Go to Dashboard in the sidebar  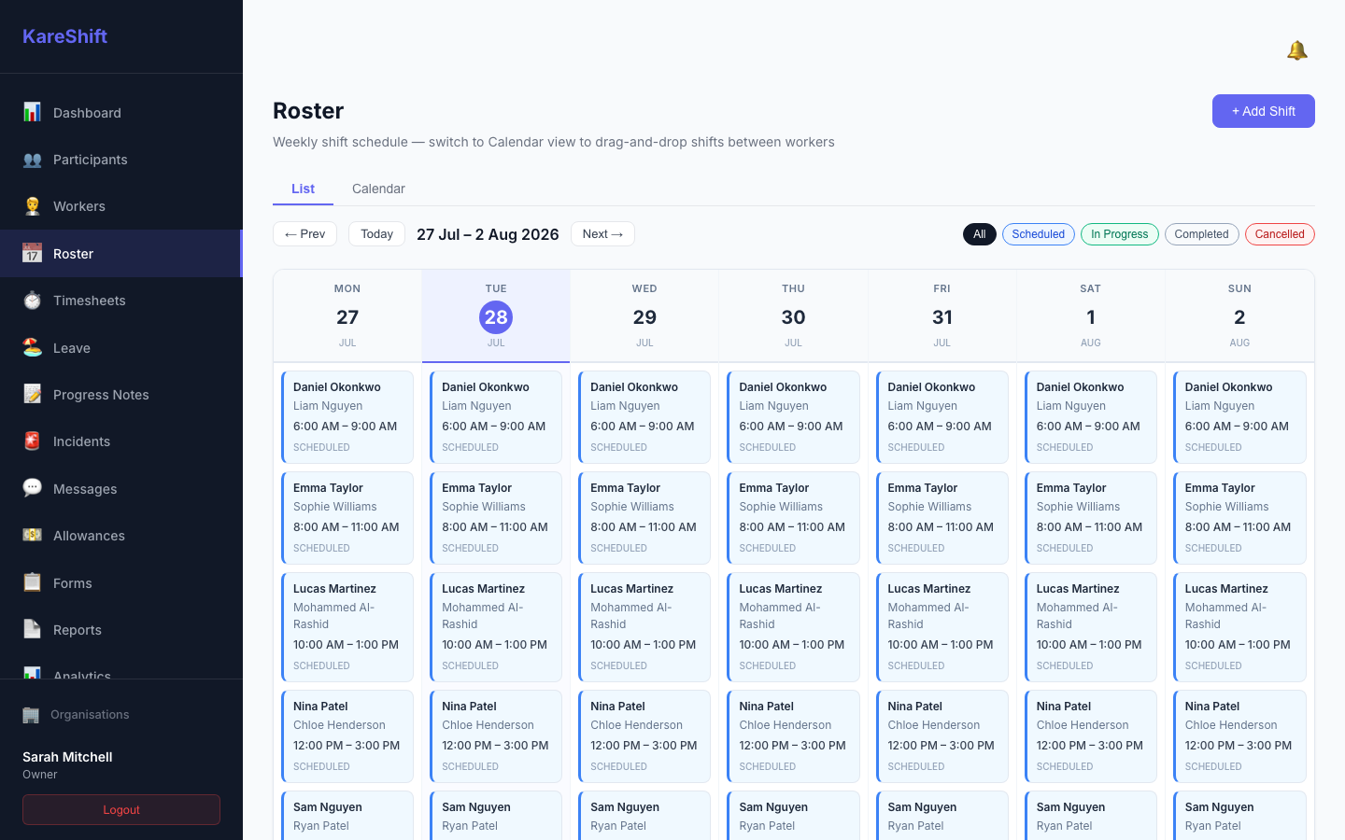(x=121, y=113)
